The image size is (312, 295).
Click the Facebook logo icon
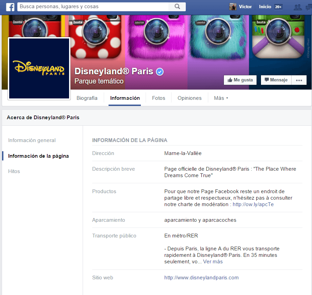click(x=10, y=7)
